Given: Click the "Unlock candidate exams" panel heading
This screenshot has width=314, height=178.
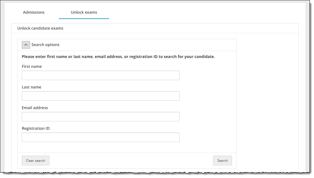Looking at the screenshot, I should coord(40,28).
